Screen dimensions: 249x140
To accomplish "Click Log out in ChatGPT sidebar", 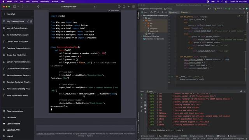I will pos(18,136).
